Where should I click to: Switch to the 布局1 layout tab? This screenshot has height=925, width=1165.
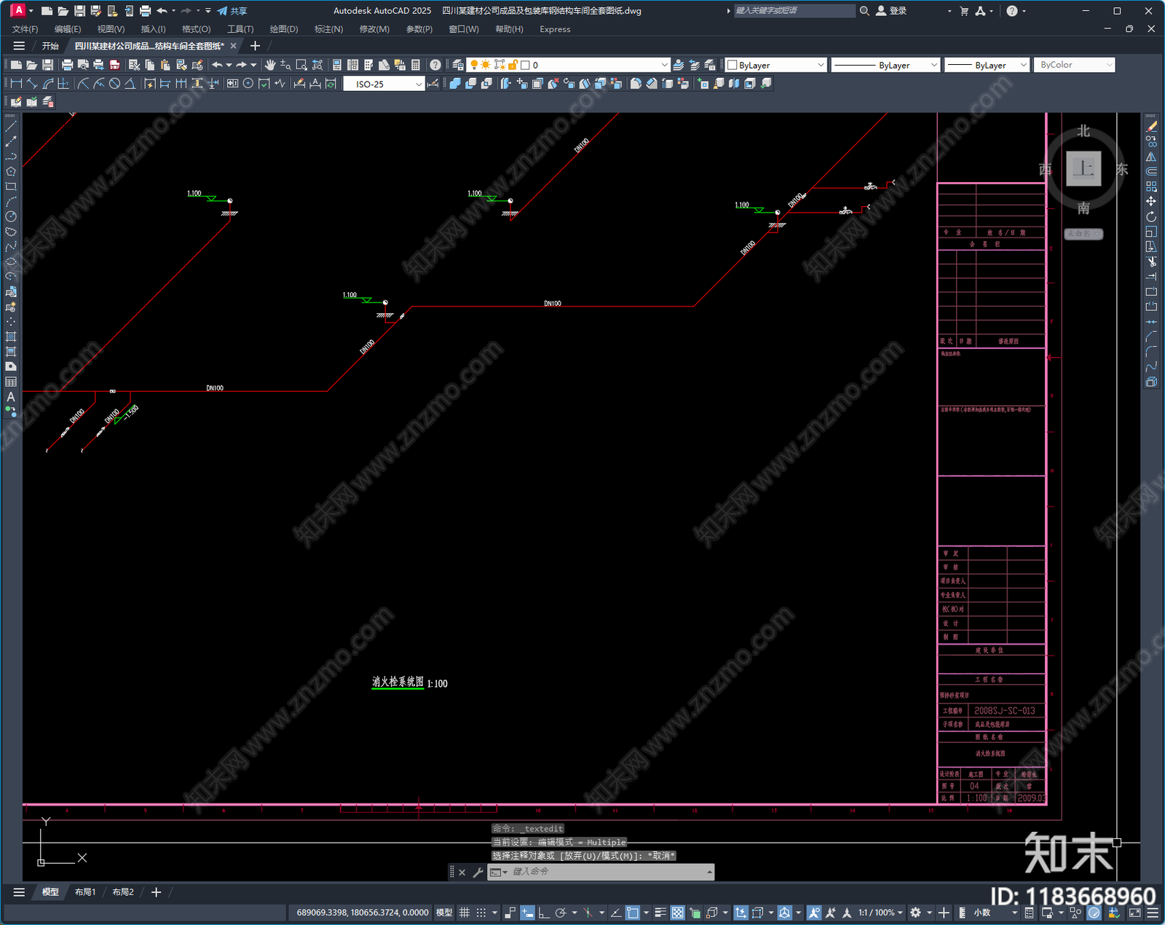[x=84, y=892]
